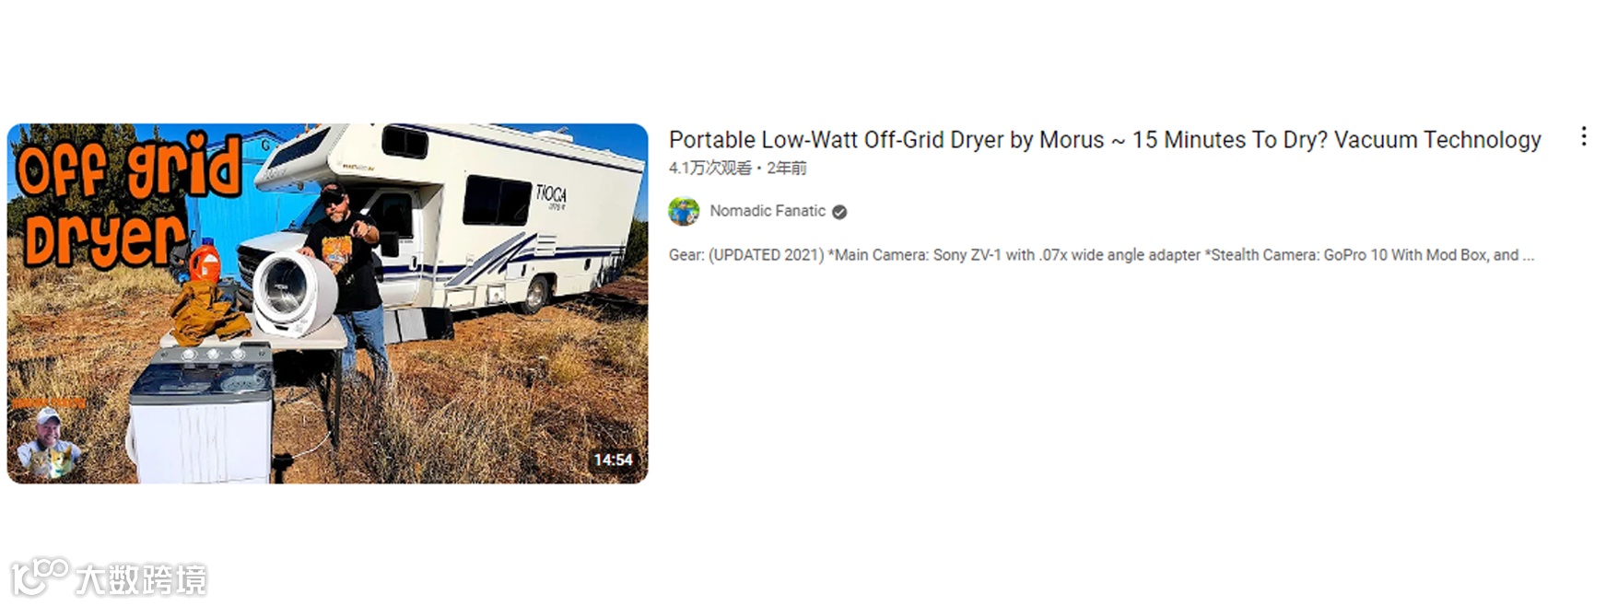Click the Nomadic Fanatic channel avatar
Image resolution: width=1606 pixels, height=606 pixels.
point(684,211)
